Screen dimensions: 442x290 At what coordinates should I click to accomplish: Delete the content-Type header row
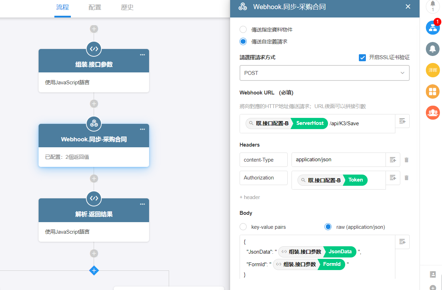406,160
